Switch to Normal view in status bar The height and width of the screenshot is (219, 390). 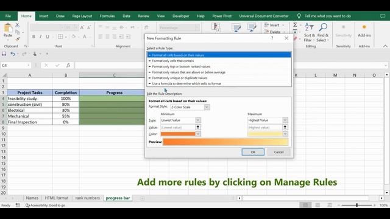coord(305,205)
